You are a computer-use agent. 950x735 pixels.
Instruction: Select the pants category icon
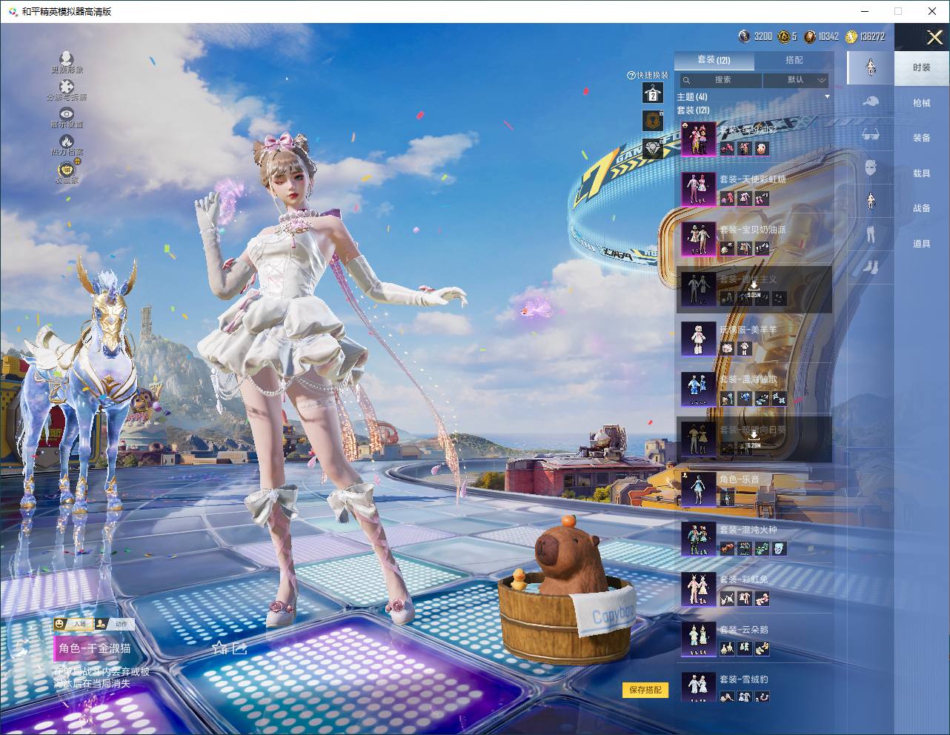871,234
